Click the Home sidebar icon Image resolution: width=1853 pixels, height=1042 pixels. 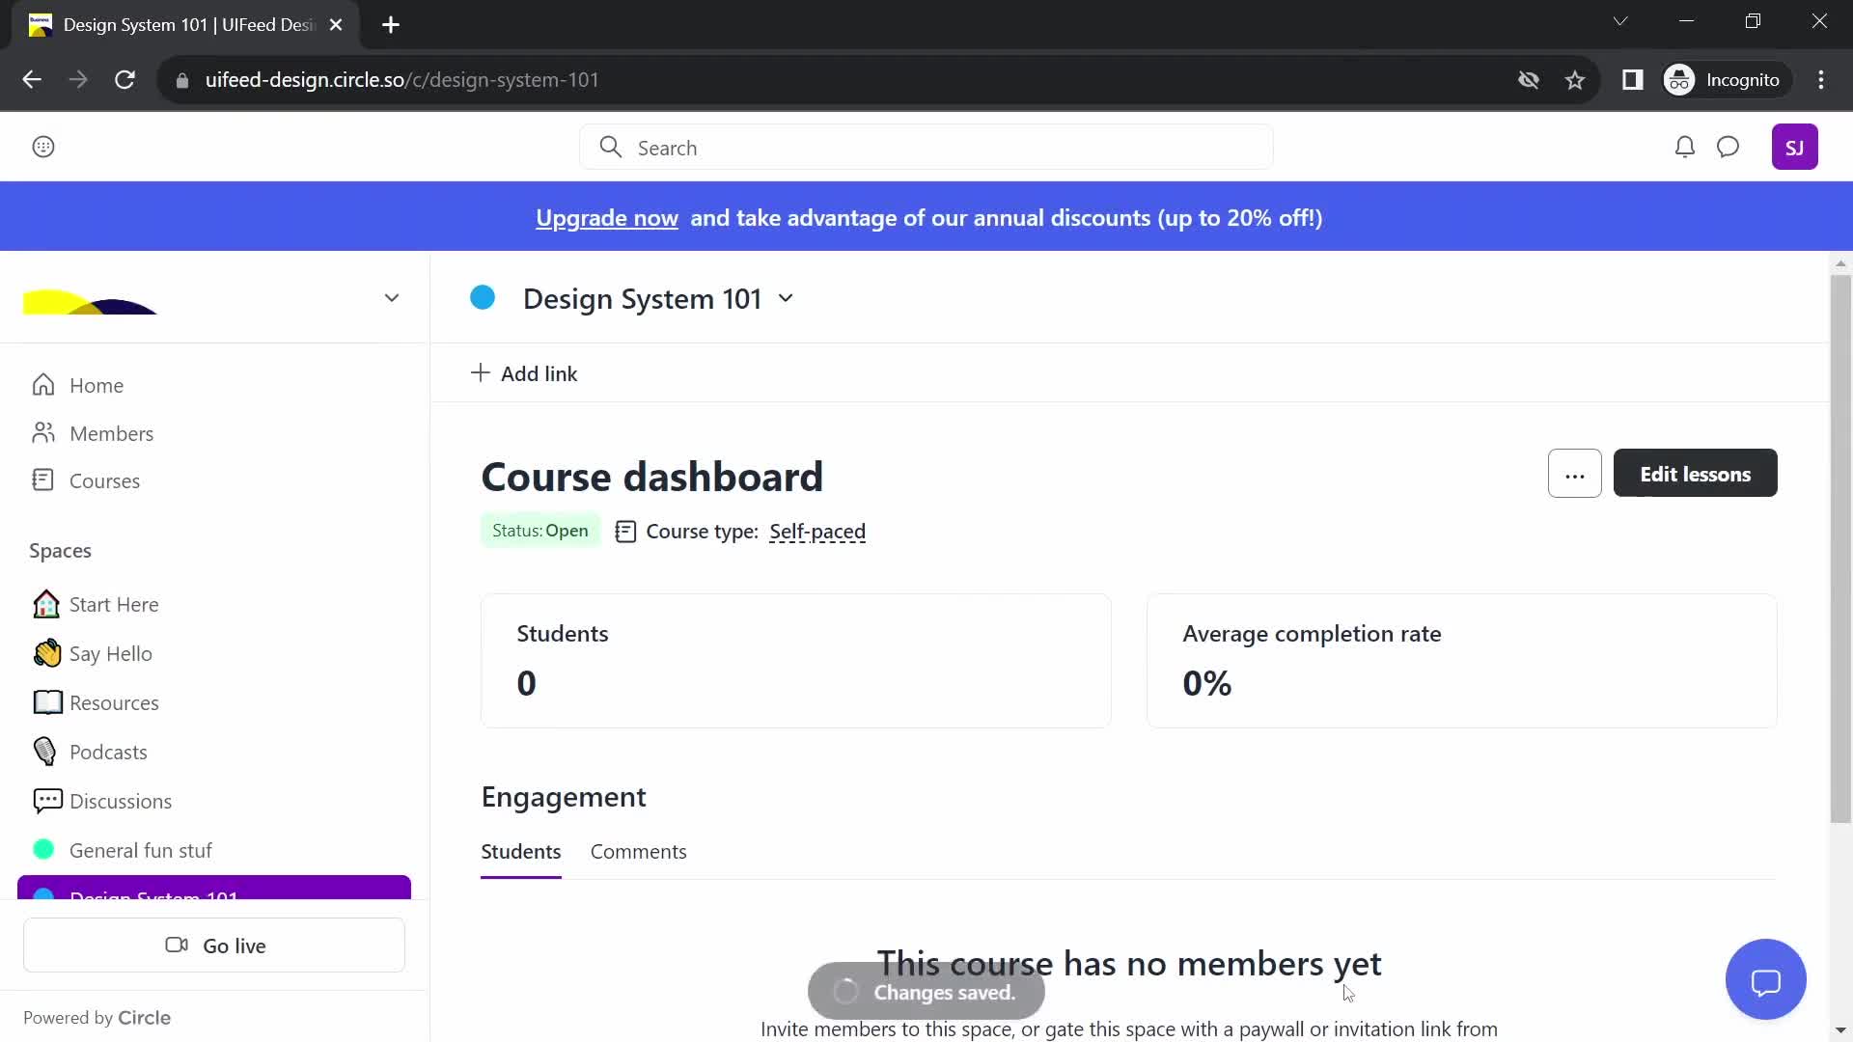[45, 386]
